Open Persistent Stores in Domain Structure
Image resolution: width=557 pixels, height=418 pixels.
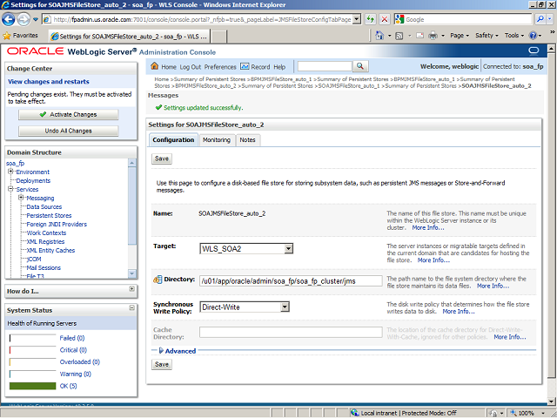tap(49, 215)
